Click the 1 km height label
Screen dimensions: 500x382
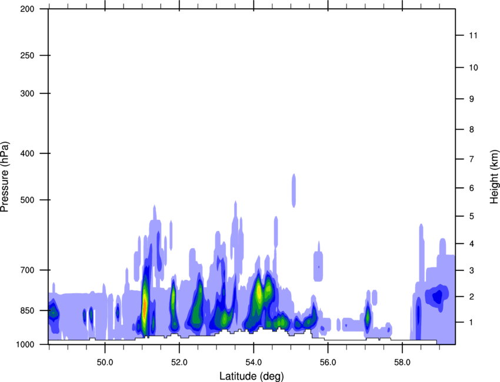tap(472, 323)
